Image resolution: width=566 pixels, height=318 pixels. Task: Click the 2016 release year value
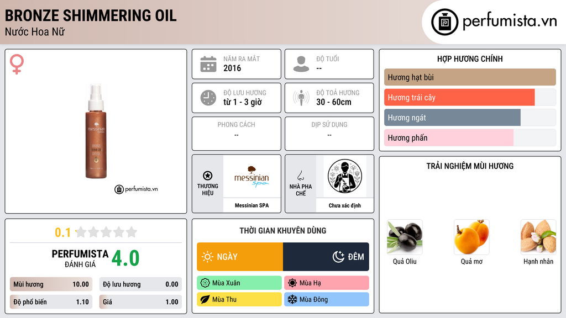point(232,68)
